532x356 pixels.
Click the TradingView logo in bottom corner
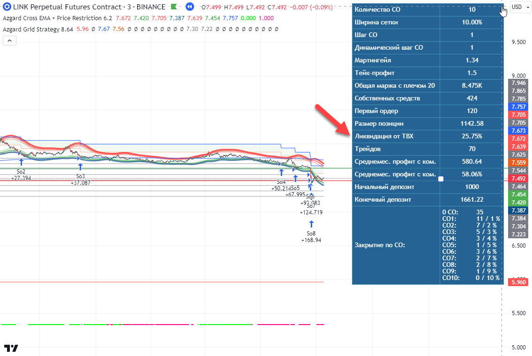11,348
